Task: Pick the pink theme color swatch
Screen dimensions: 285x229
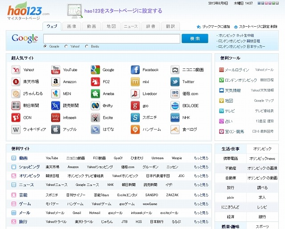Action: click(x=266, y=3)
